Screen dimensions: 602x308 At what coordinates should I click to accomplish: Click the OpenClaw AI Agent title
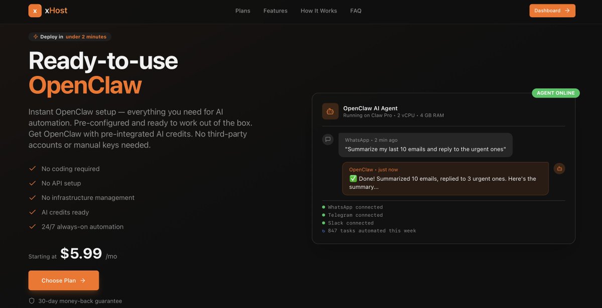click(x=370, y=108)
